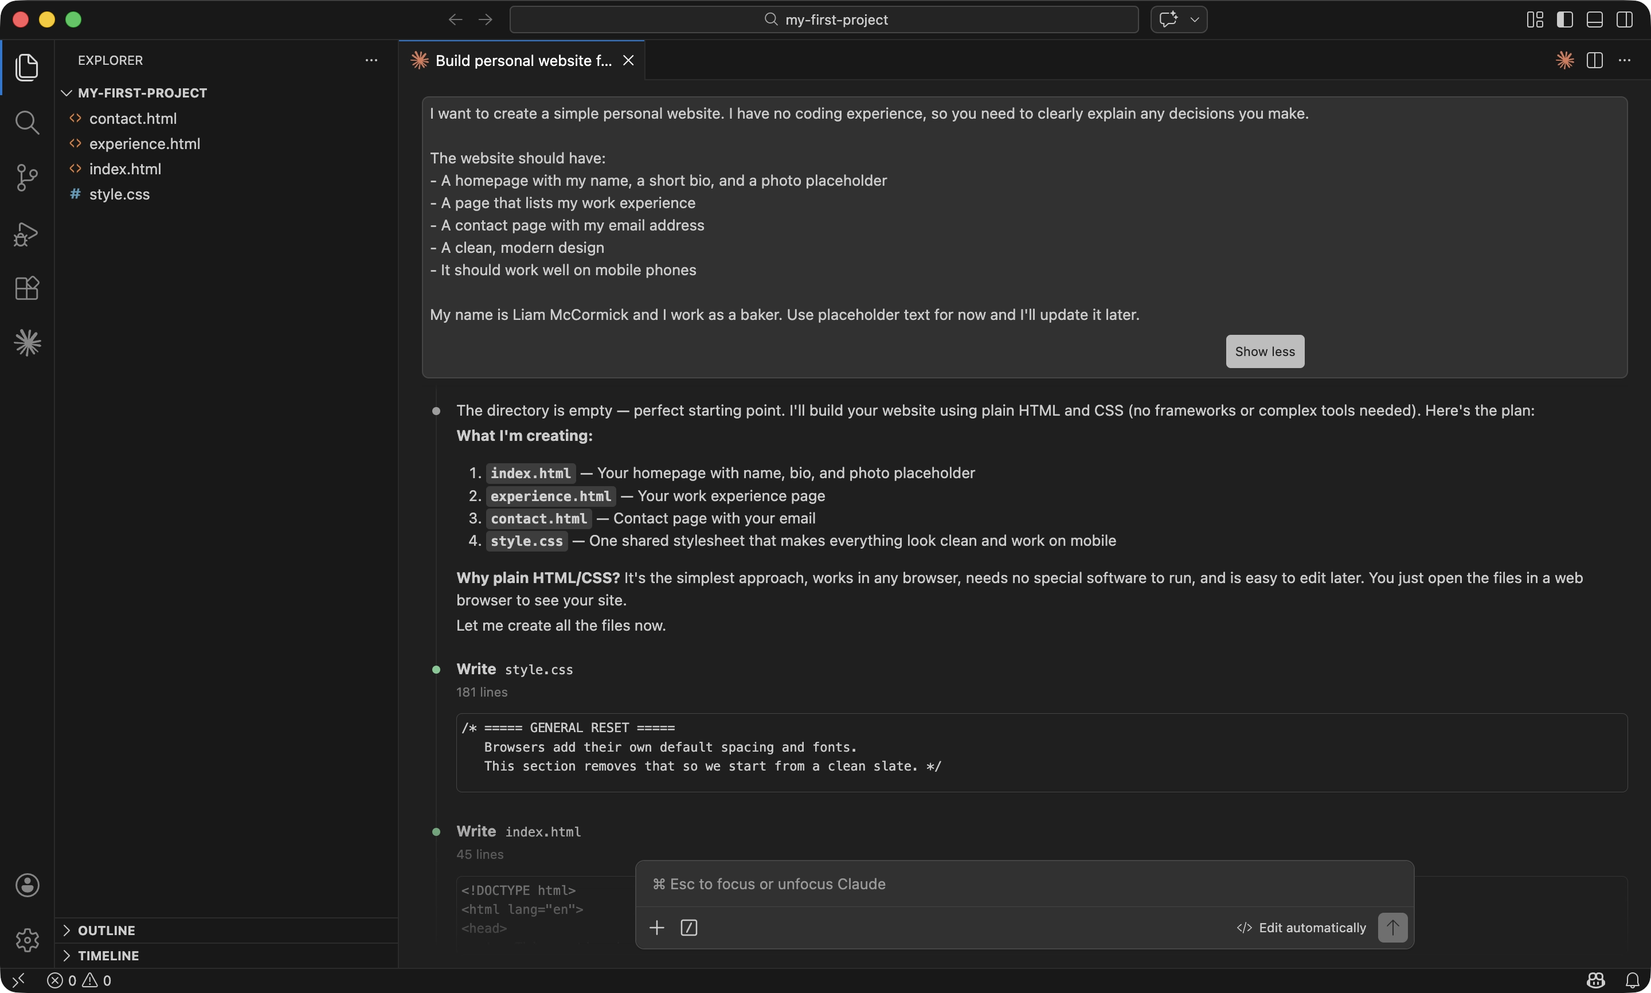
Task: Open the Extensions view
Action: [x=27, y=288]
